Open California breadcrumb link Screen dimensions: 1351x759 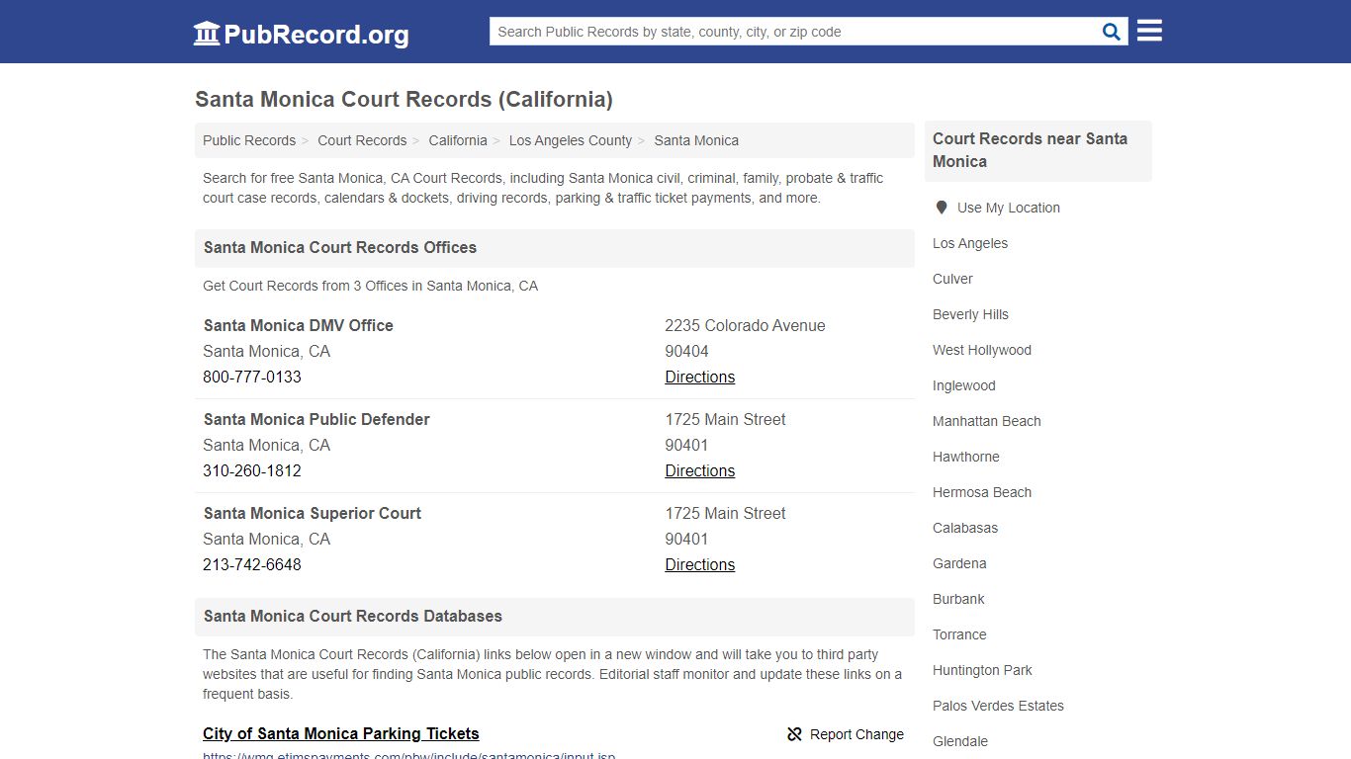click(458, 140)
